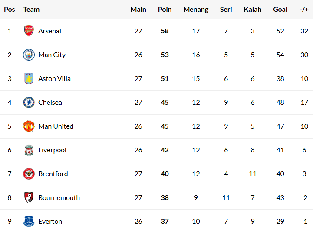Open the Arsenal team name link
313x232 pixels.
[49, 31]
